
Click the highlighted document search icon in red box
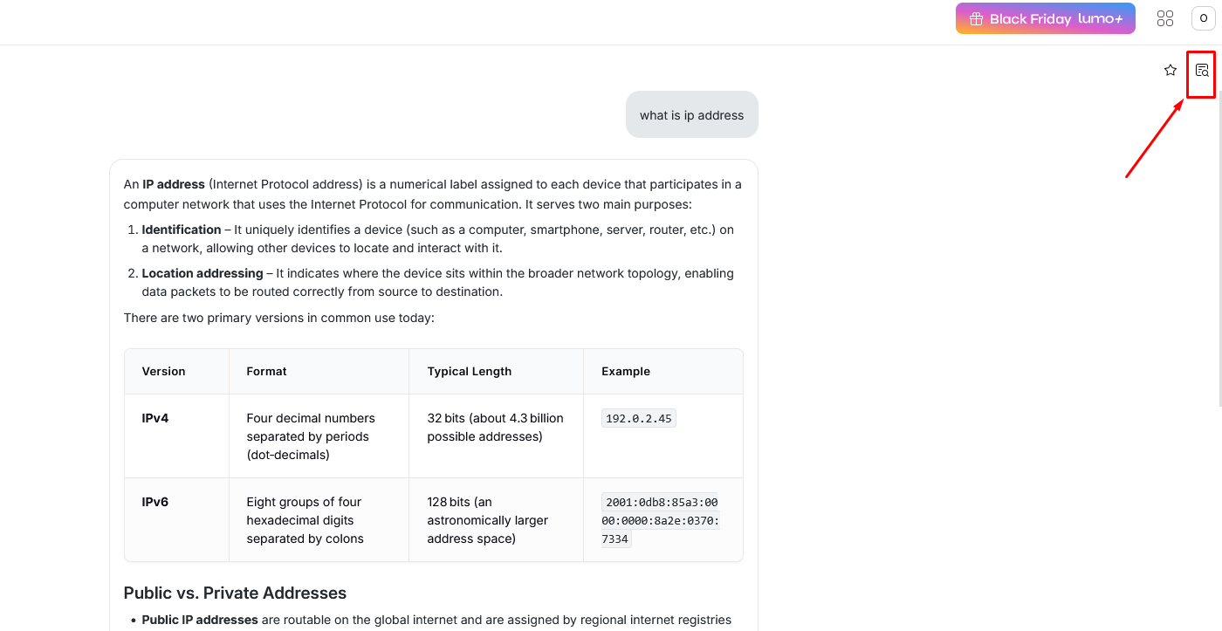point(1201,70)
